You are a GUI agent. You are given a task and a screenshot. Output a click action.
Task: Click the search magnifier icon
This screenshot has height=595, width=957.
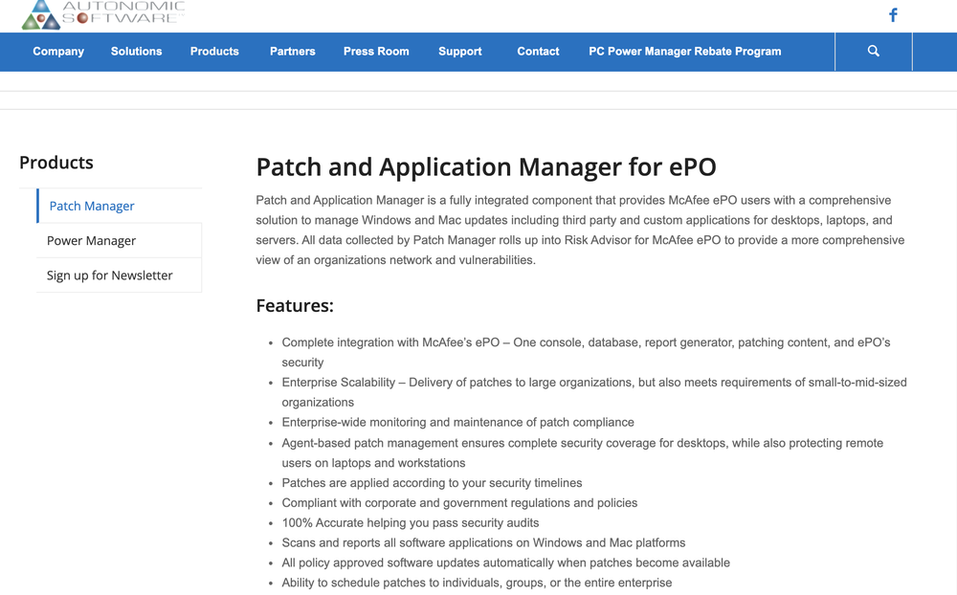point(874,52)
